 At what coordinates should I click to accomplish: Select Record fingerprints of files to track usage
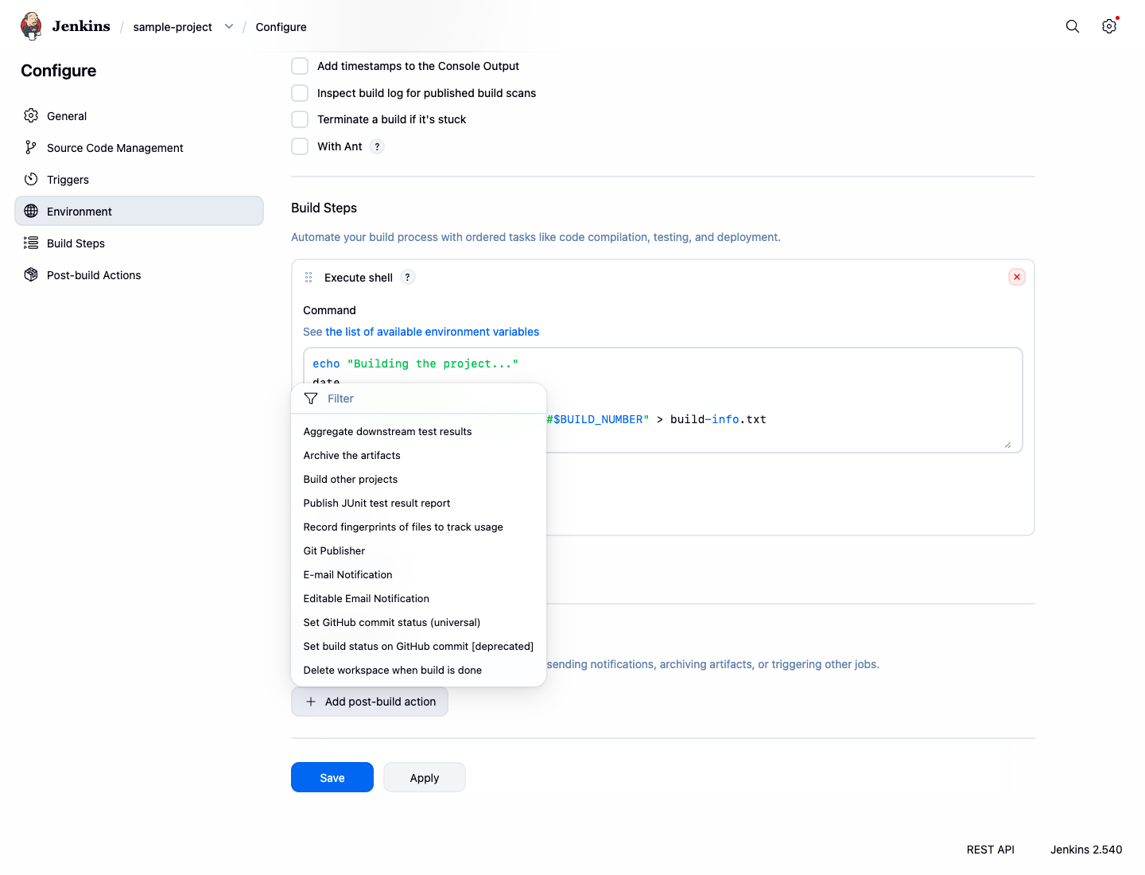click(418, 527)
